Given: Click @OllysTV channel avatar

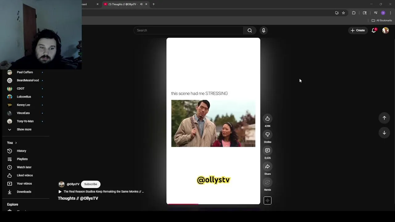Looking at the screenshot, I should point(61,184).
